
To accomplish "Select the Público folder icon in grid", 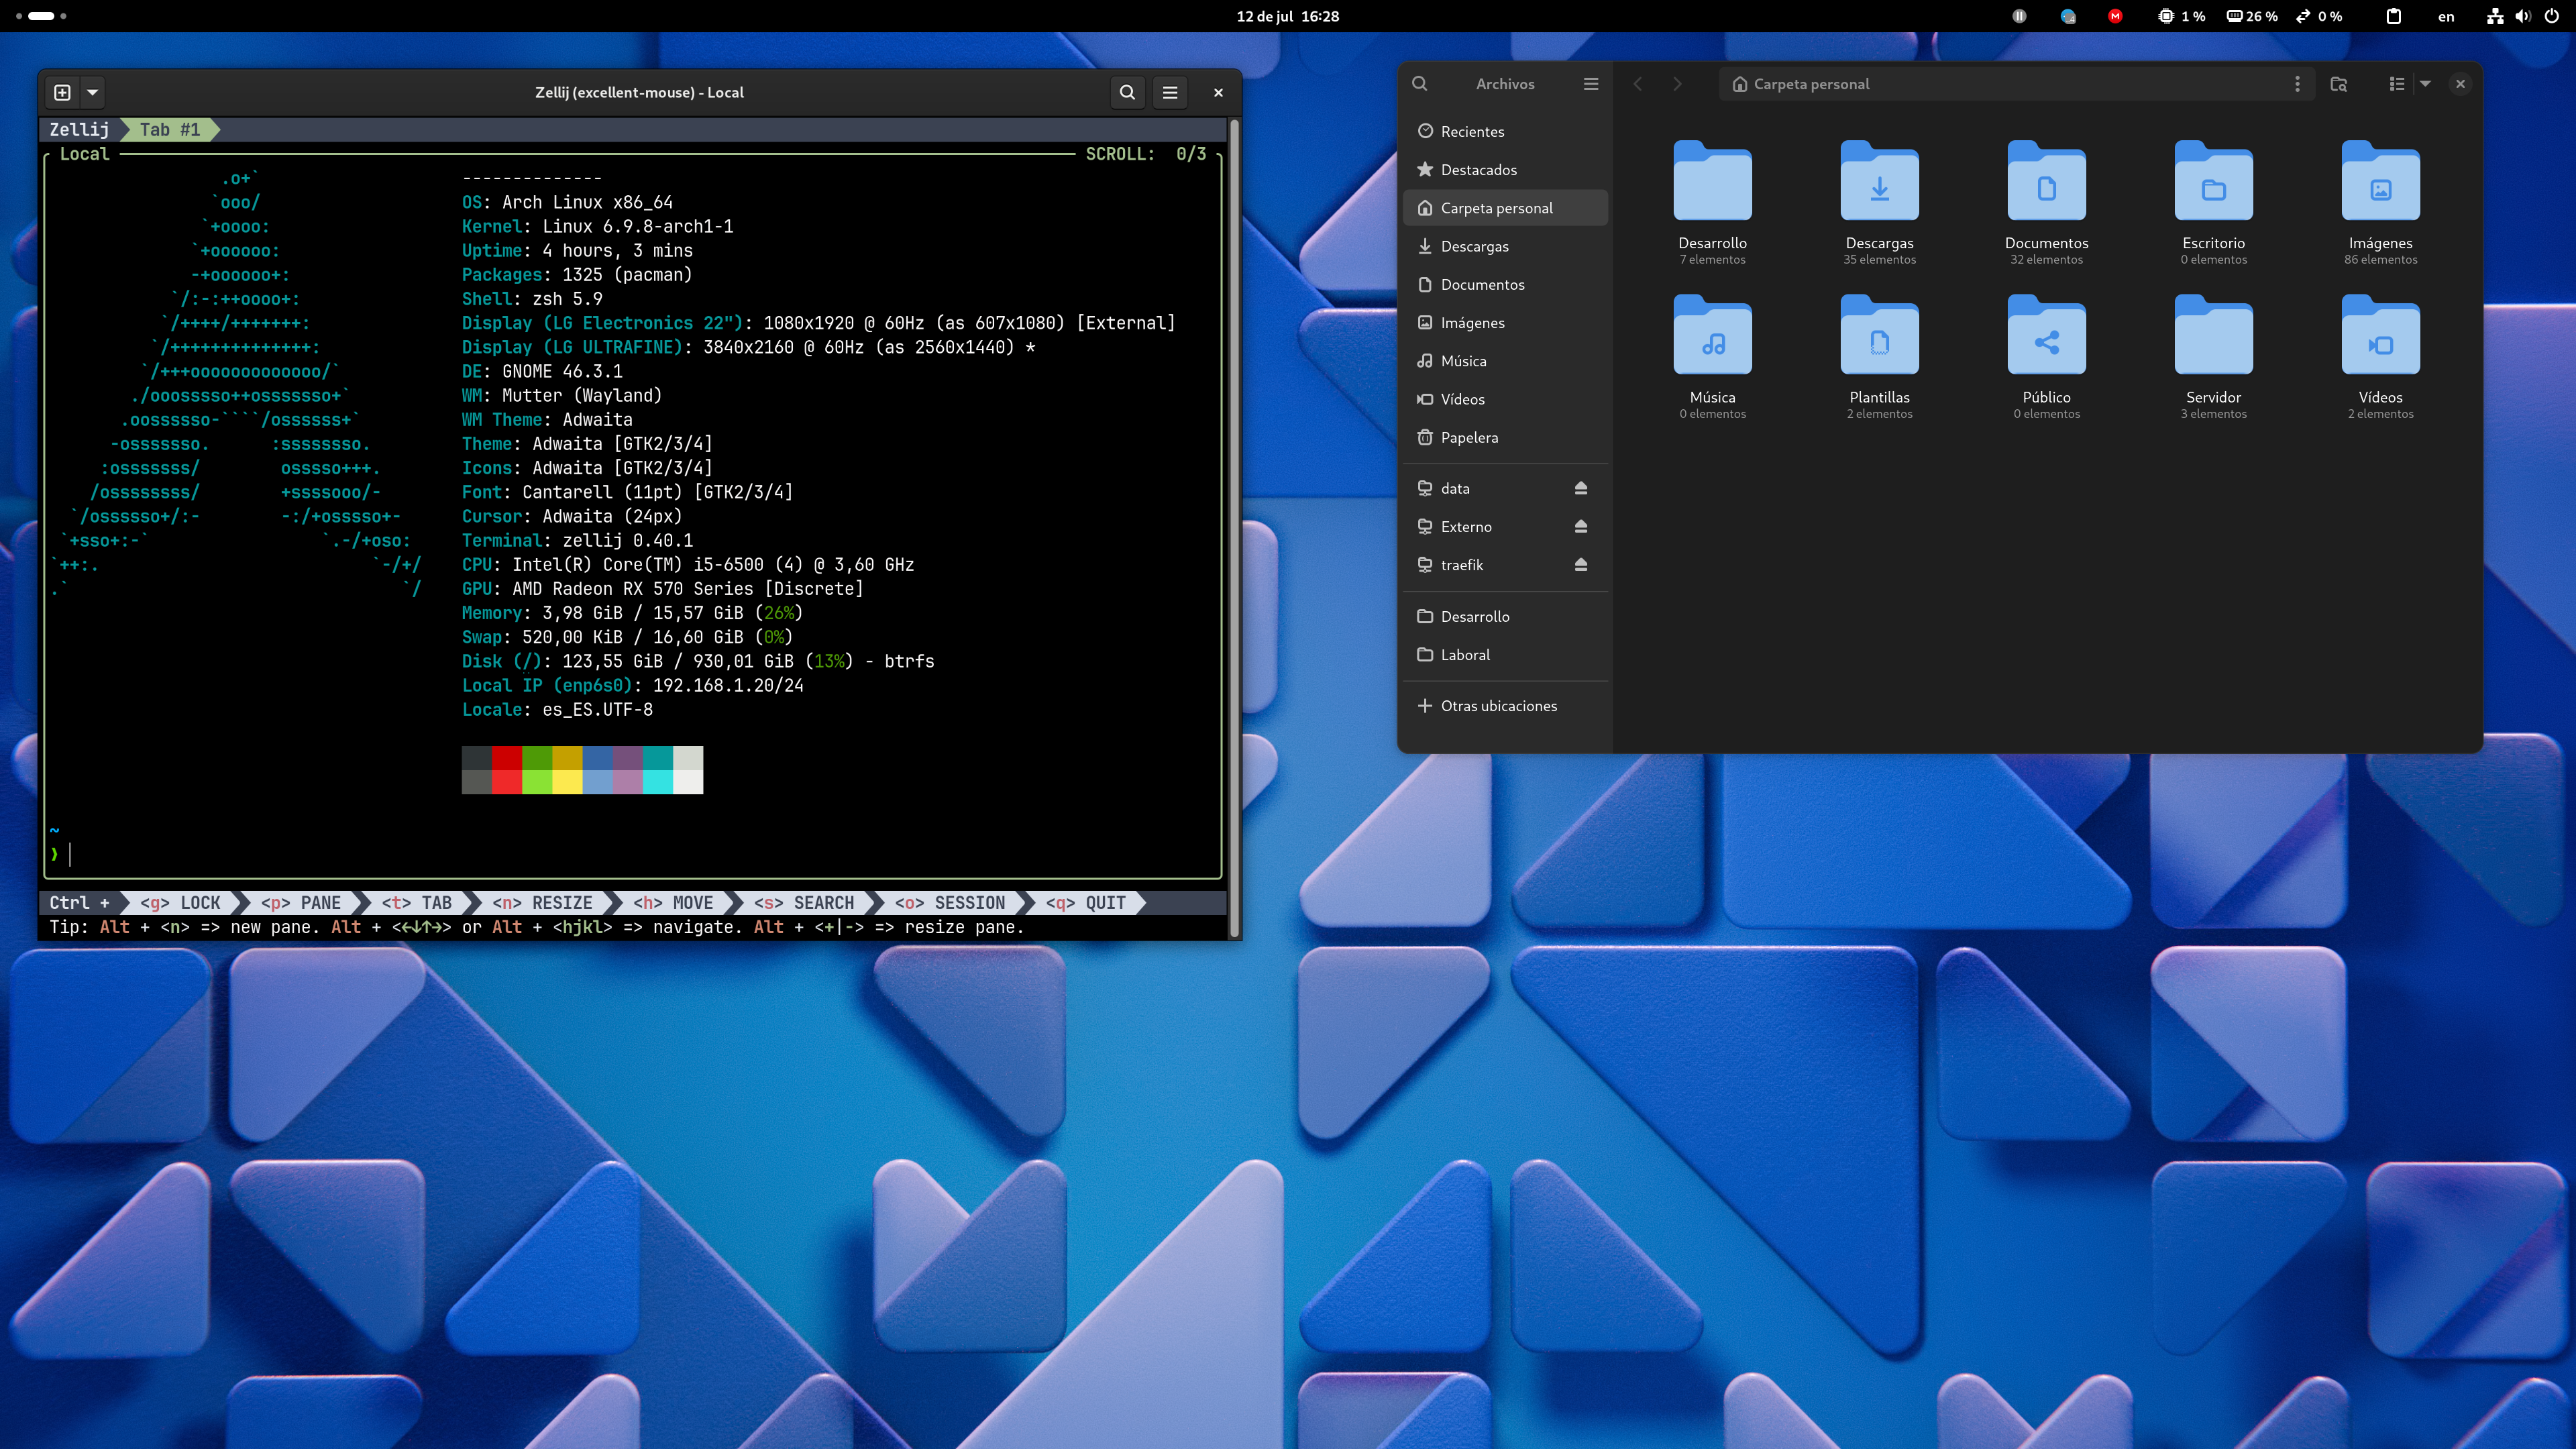I will 2046,335.
